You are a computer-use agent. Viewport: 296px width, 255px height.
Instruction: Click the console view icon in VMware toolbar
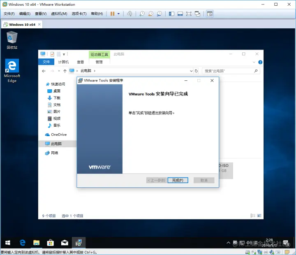(210, 14)
